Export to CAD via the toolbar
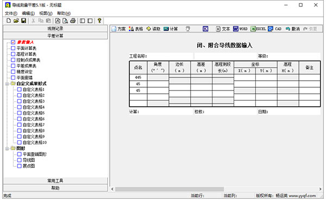The height and width of the screenshot is (201, 326). click(274, 29)
